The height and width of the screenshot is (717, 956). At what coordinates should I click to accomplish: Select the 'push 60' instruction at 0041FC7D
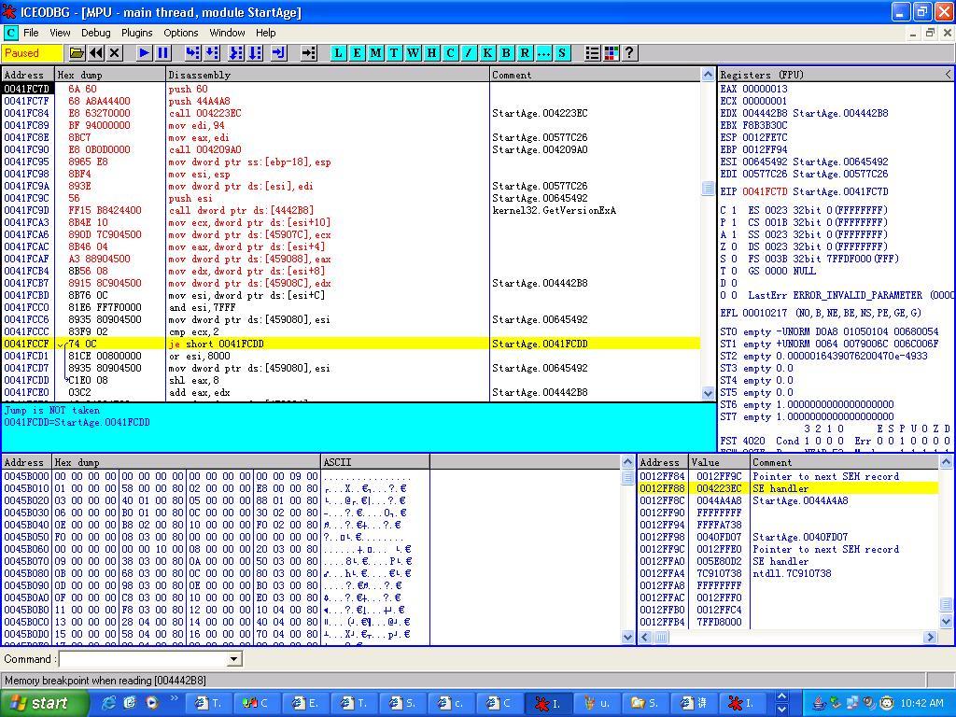pyautogui.click(x=351, y=89)
